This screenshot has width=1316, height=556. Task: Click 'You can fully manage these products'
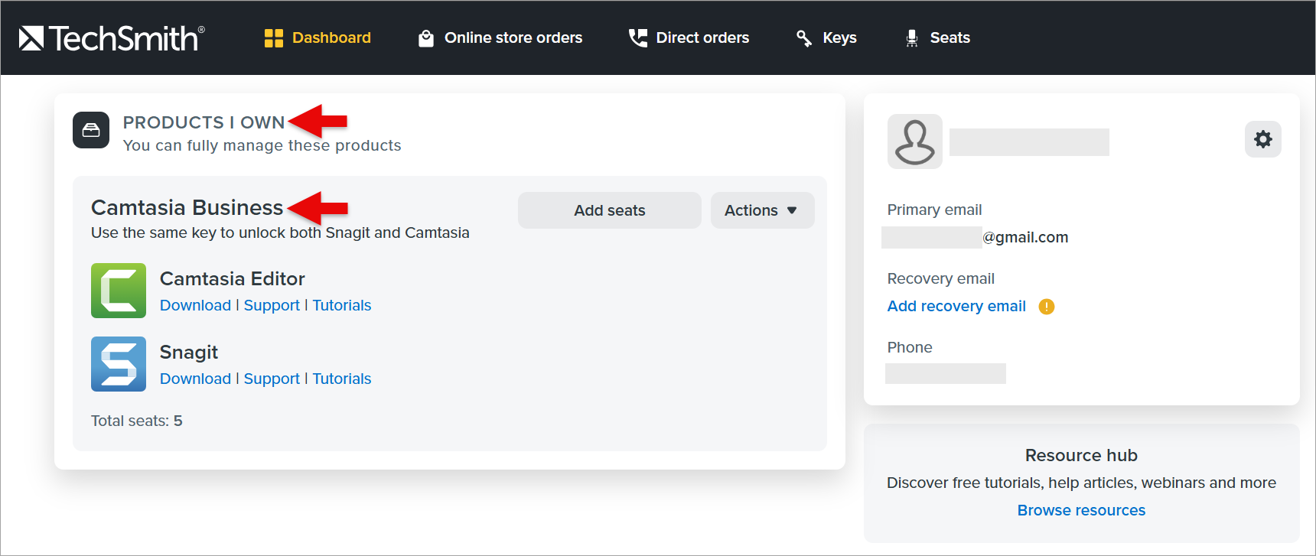point(262,145)
